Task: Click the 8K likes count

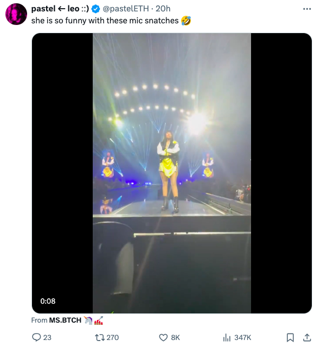Action: pos(175,337)
